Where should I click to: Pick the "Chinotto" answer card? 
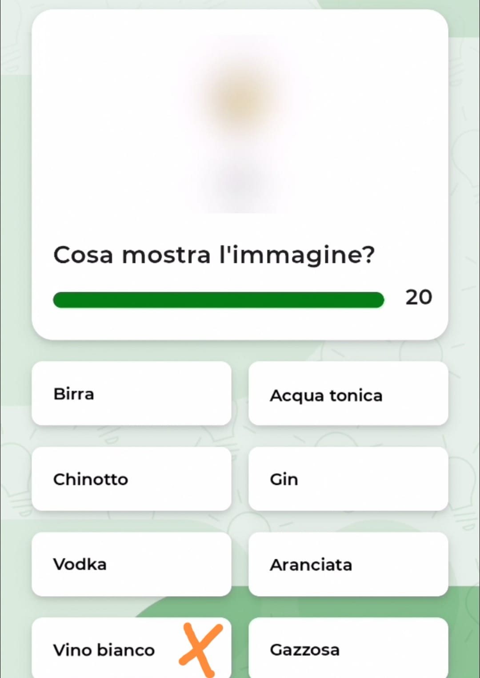pyautogui.click(x=132, y=479)
